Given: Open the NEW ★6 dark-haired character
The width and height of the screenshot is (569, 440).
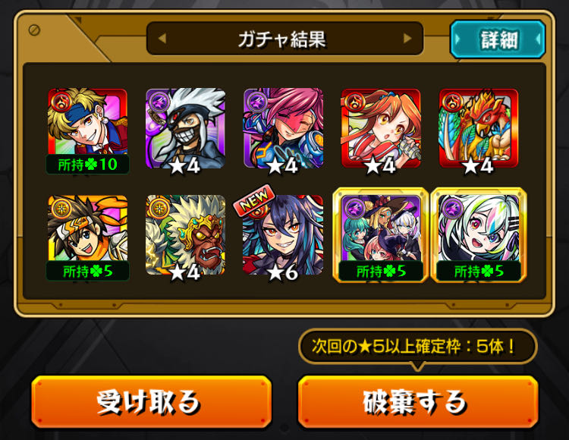Looking at the screenshot, I should pos(284,237).
